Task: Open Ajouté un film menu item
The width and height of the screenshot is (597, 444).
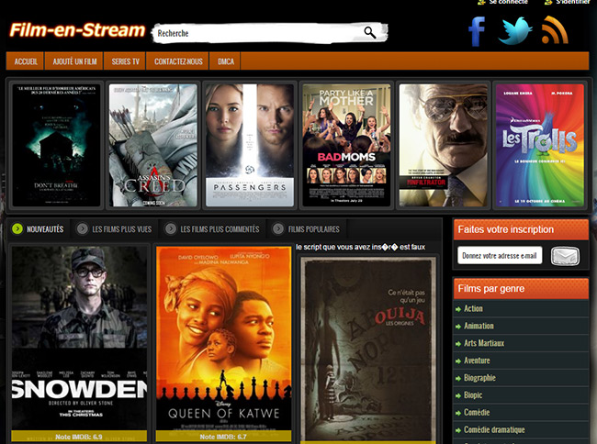Action: coord(74,61)
